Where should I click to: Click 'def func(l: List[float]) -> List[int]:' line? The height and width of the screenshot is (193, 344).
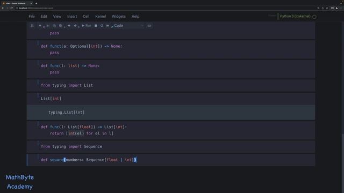click(84, 127)
